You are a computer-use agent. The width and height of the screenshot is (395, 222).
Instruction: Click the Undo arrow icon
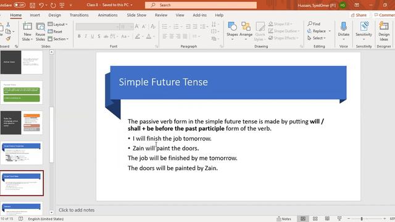pyautogui.click(x=41, y=5)
